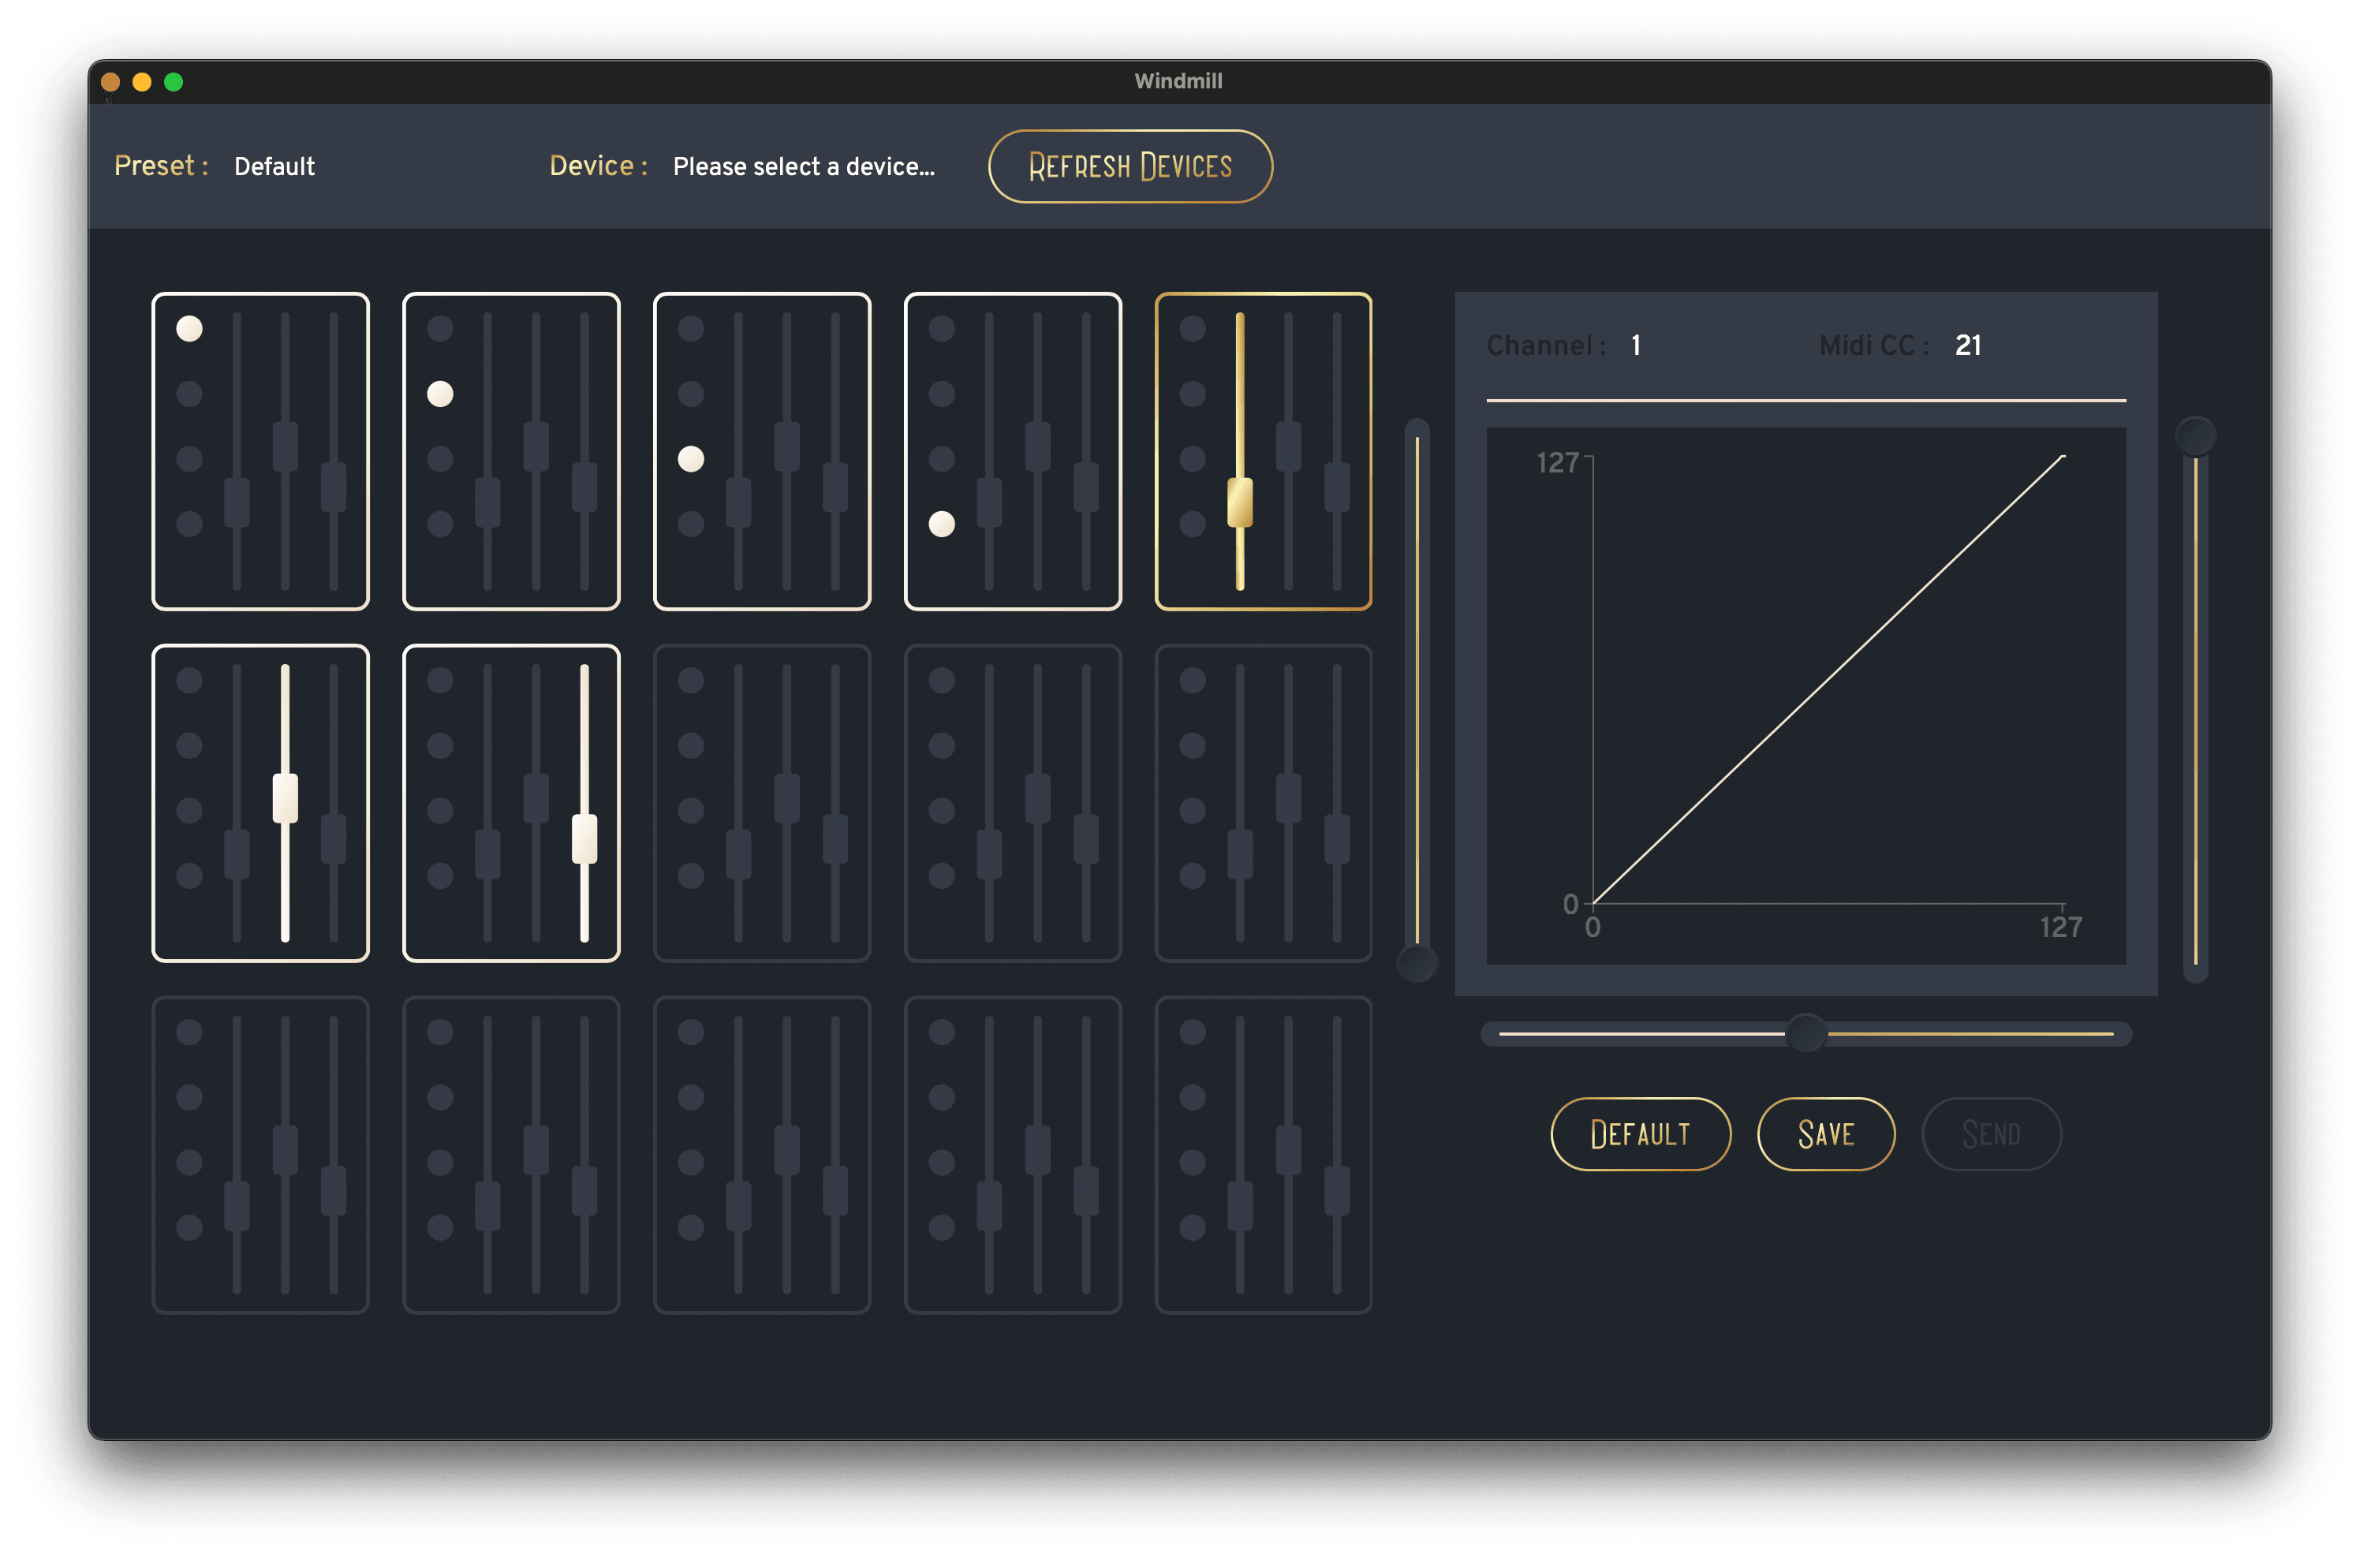Click the 'Channel :' label
Image resolution: width=2360 pixels, height=1557 pixels.
click(x=1546, y=345)
